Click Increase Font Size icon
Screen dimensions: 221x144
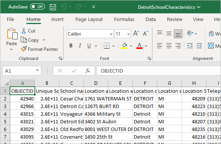point(136,34)
